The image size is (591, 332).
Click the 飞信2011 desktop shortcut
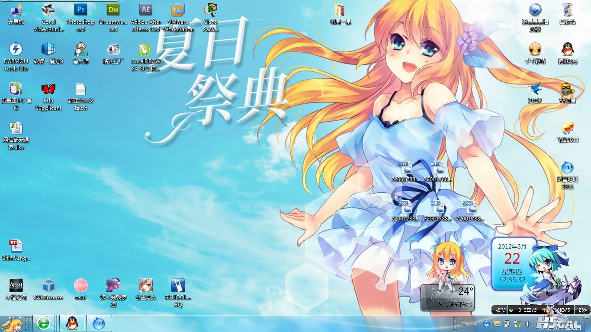567,133
